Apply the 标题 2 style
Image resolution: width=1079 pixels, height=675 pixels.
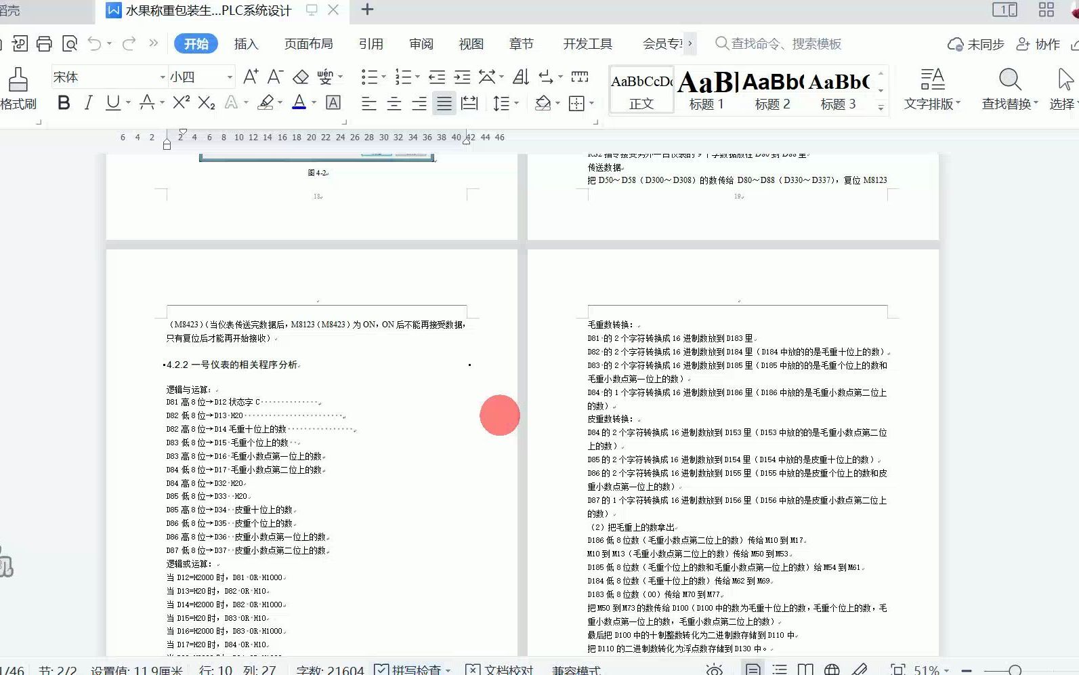[772, 89]
